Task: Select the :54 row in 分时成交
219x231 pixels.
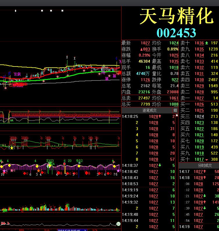Action: point(199,220)
